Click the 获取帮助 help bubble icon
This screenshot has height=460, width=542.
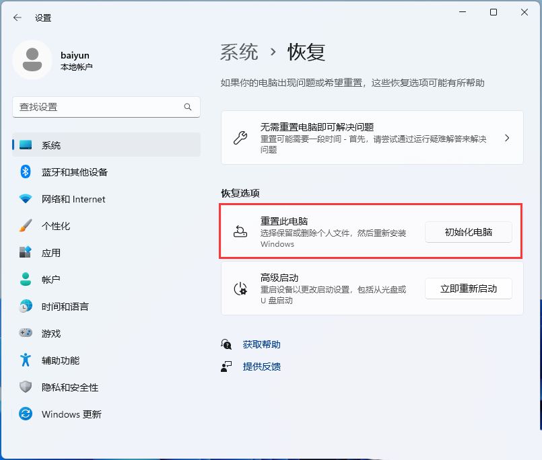pyautogui.click(x=226, y=344)
